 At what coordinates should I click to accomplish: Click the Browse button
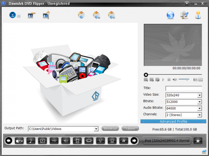pos(110,128)
